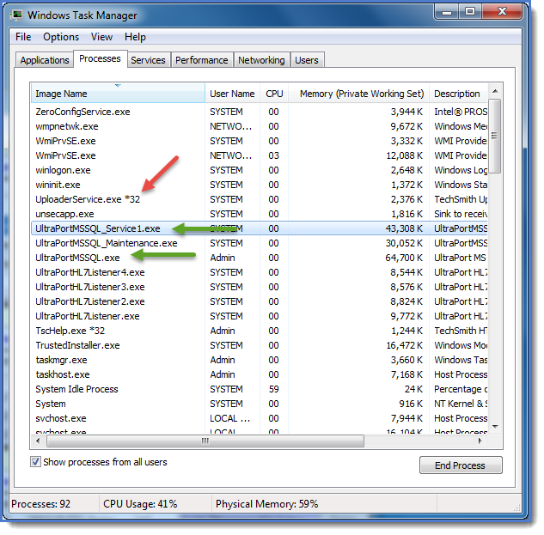Select WmiPrvSE.exe with 3,332 K memory
The width and height of the screenshot is (544, 535).
pos(260,141)
